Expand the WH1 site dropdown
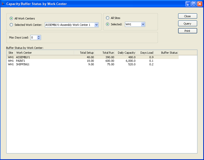Screen dimensions: 204x160 [143, 24]
